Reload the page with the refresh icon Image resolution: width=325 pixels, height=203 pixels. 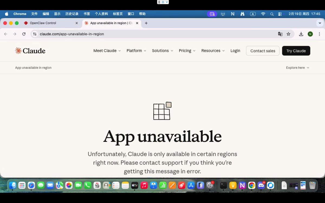click(x=24, y=34)
